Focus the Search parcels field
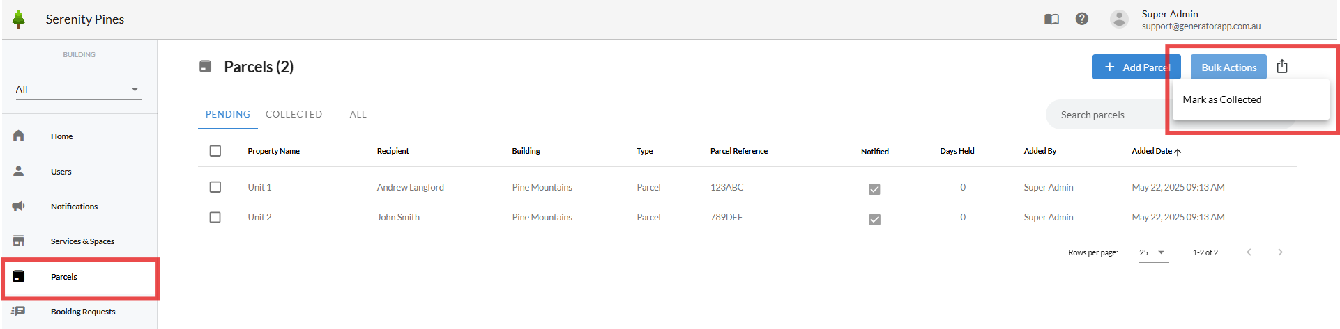Screen dimensions: 1340x329 (x=1109, y=115)
